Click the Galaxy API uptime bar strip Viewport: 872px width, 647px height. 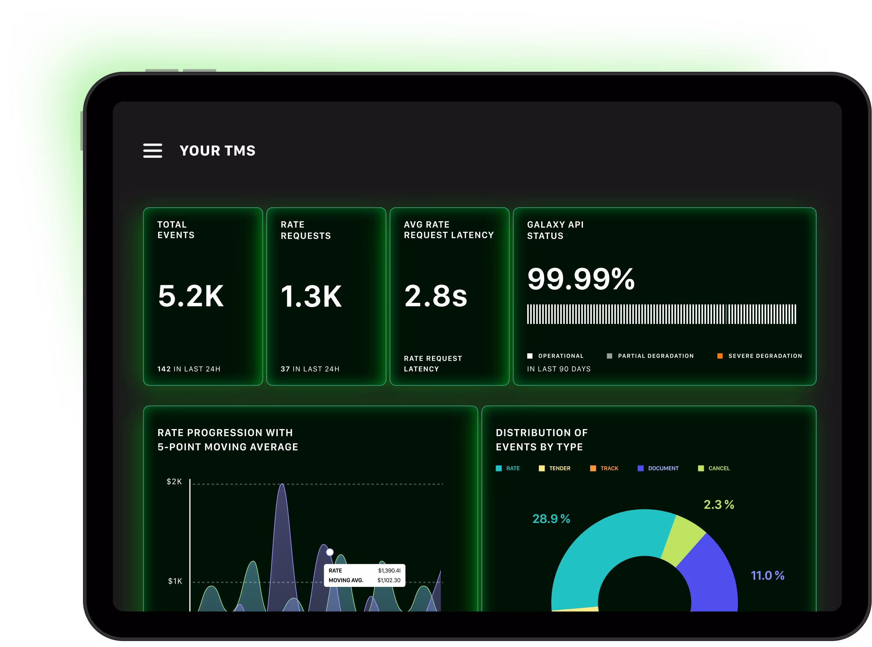[x=661, y=314]
